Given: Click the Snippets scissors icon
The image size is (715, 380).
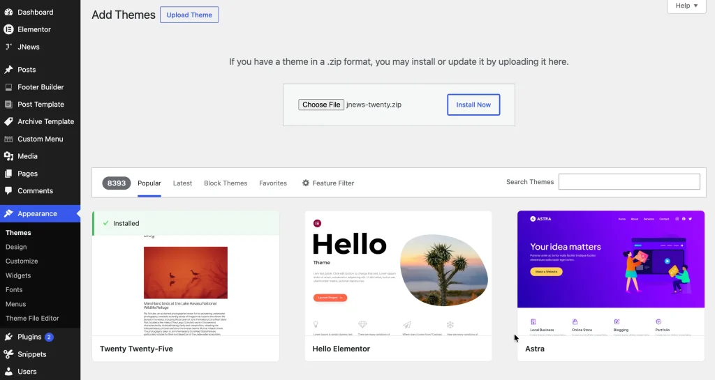Looking at the screenshot, I should click(x=8, y=354).
